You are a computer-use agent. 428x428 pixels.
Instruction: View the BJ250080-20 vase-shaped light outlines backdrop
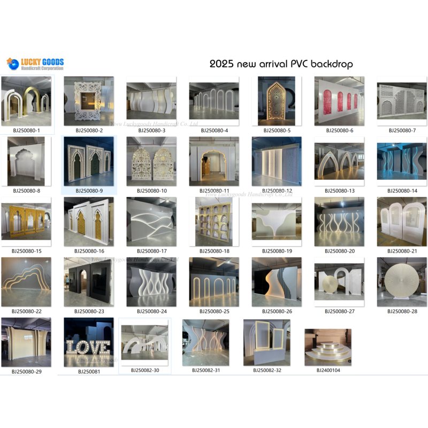tap(339, 221)
